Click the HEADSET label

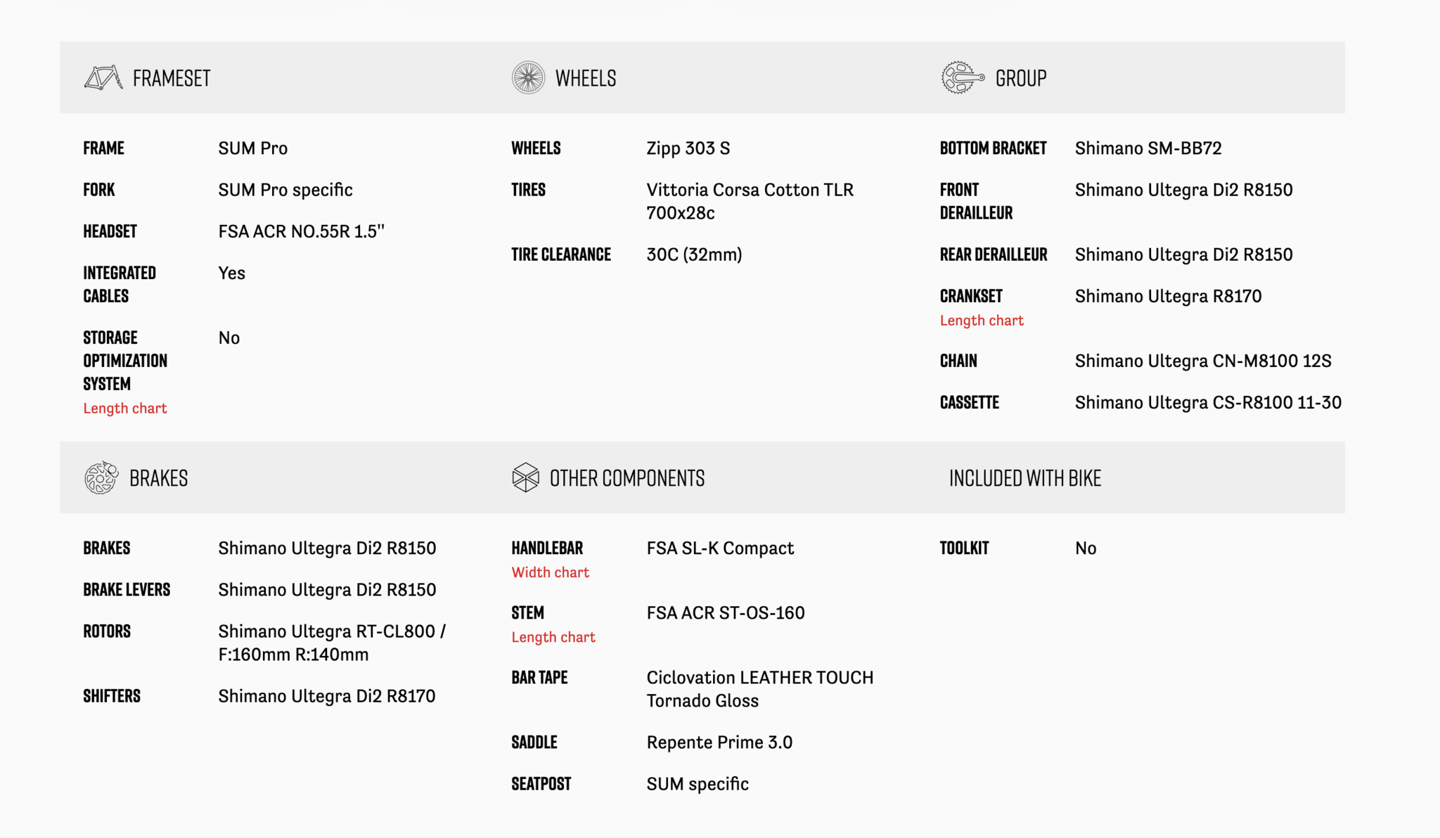coord(110,231)
